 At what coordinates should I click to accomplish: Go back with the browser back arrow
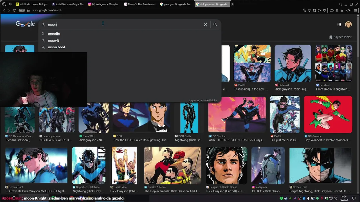coord(4,10)
